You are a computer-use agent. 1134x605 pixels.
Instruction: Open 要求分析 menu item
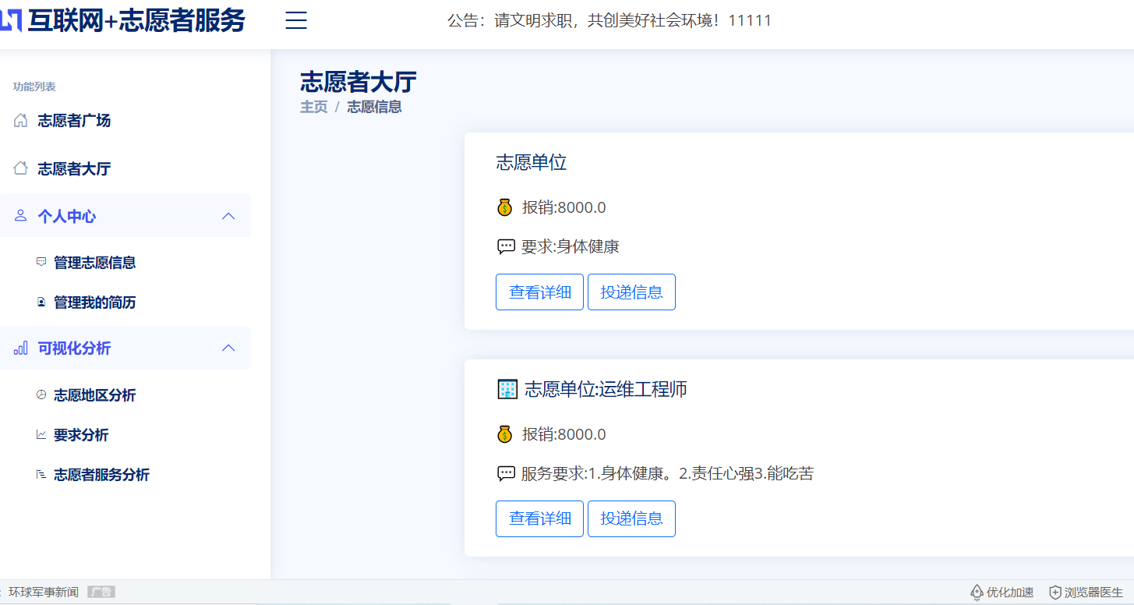tap(81, 435)
